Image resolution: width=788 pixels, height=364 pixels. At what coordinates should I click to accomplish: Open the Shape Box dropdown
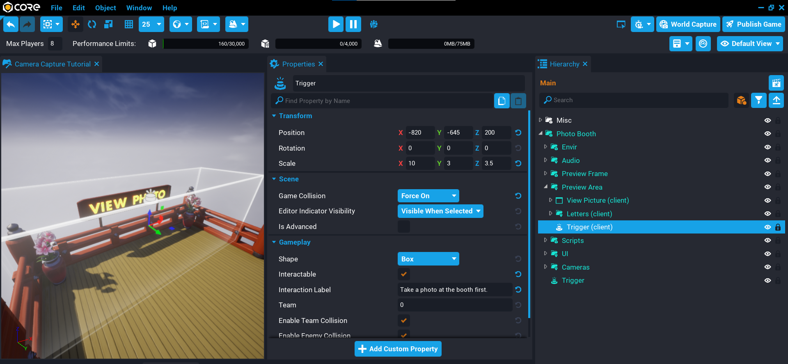(x=428, y=259)
